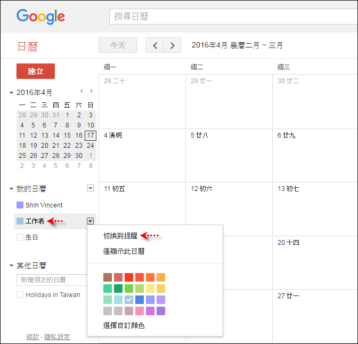Click the 週三 column header

click(x=283, y=67)
